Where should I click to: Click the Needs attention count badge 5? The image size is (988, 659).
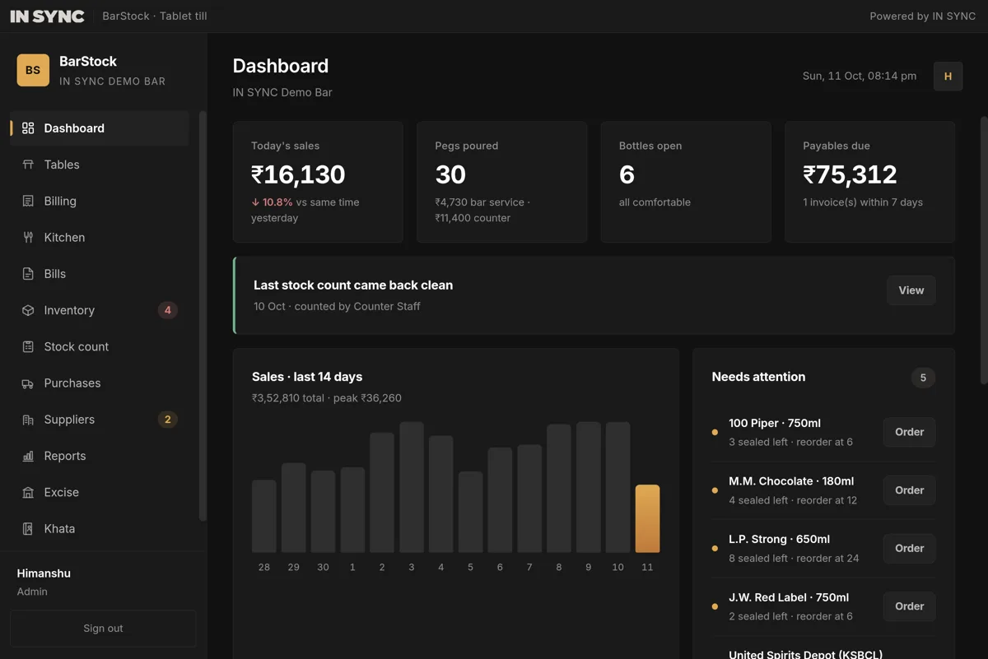click(923, 378)
